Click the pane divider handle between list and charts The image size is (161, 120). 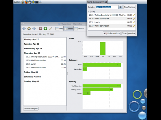click(x=67, y=74)
